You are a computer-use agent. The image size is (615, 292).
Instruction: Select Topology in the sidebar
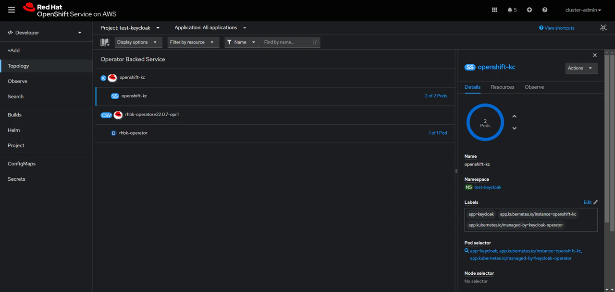click(46, 66)
